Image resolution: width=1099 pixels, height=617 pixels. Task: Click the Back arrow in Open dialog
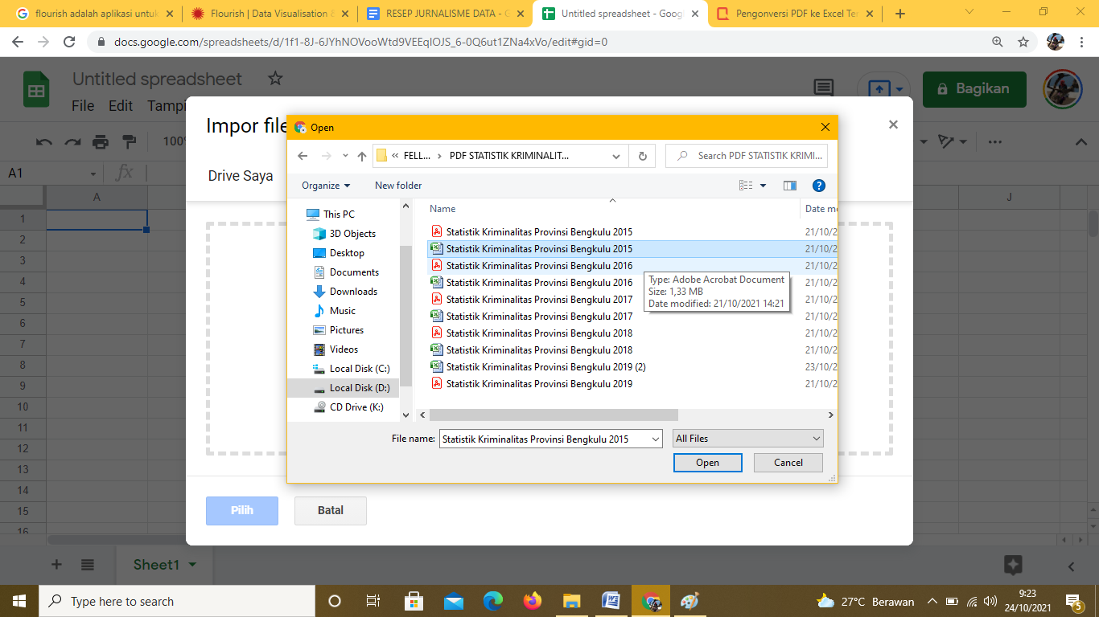[303, 156]
